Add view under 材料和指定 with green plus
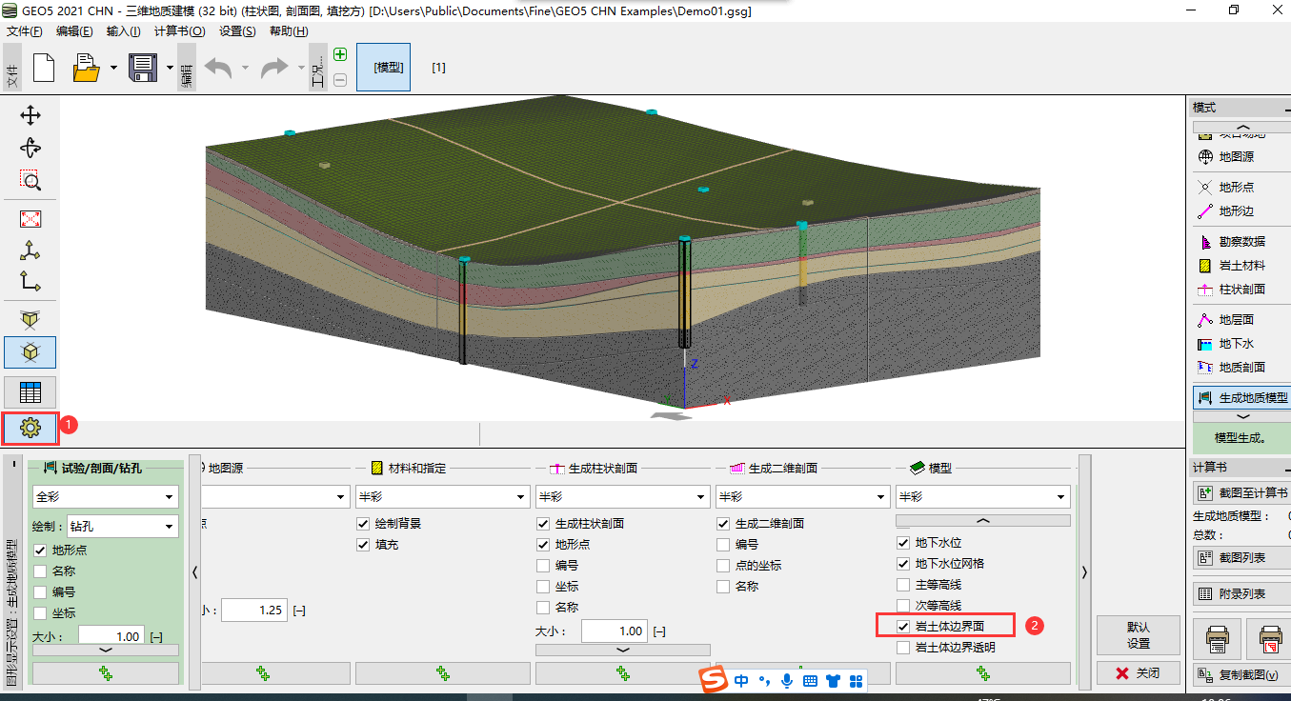The height and width of the screenshot is (701, 1291). [x=443, y=673]
